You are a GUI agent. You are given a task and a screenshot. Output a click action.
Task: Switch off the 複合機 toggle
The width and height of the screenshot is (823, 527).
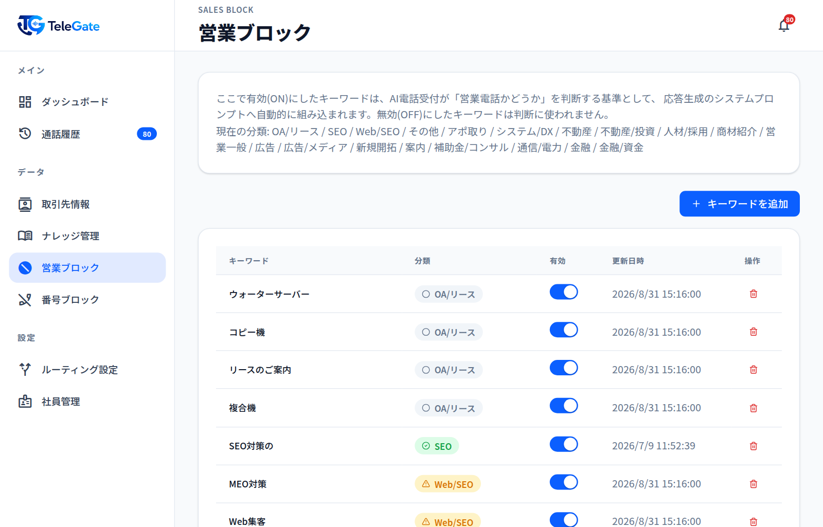coord(564,406)
